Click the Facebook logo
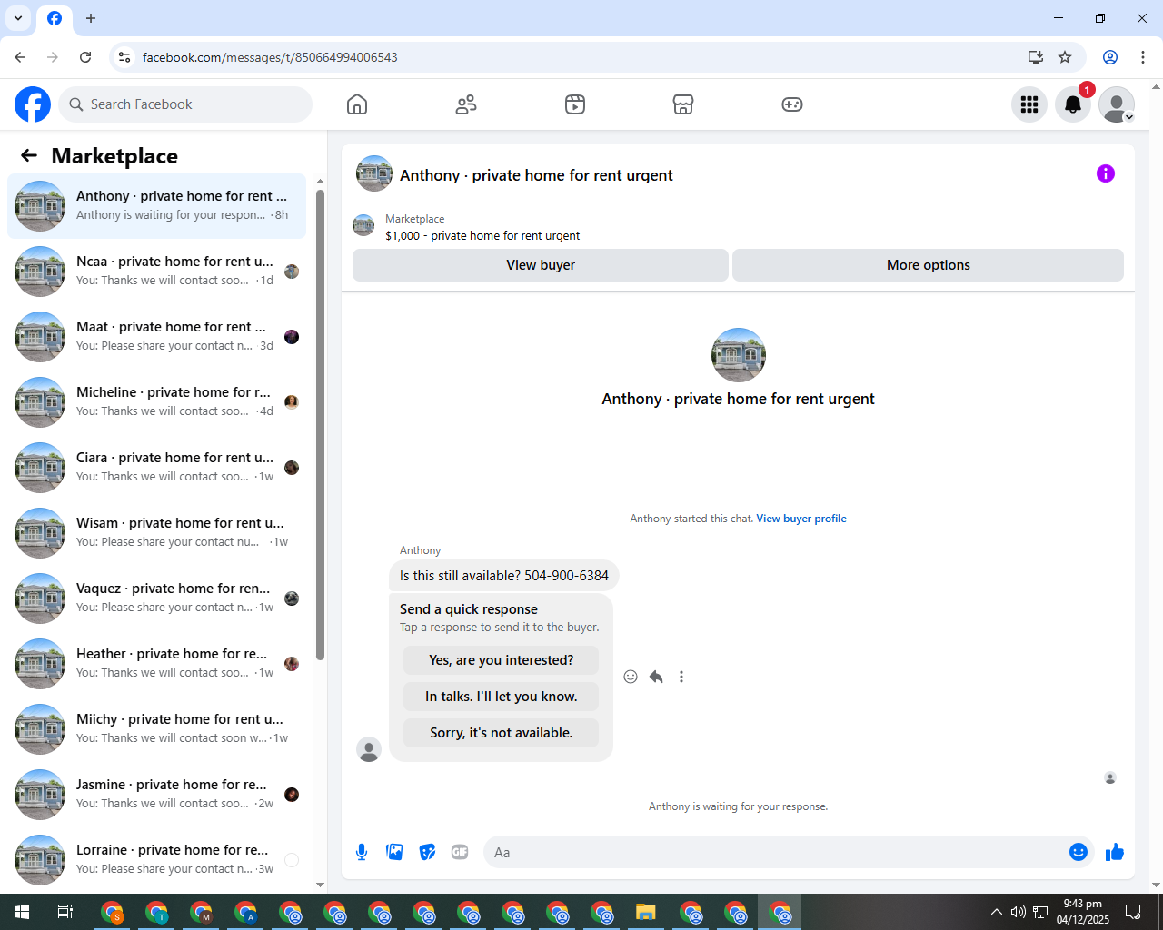The width and height of the screenshot is (1163, 930). coord(33,104)
